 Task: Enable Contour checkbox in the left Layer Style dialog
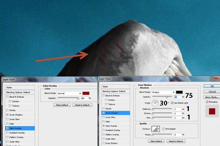[x=10, y=101]
